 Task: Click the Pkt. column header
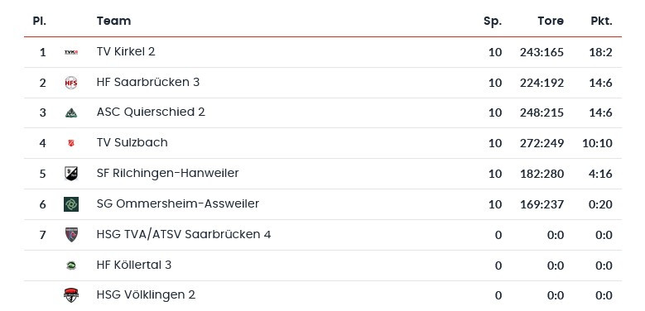point(601,21)
